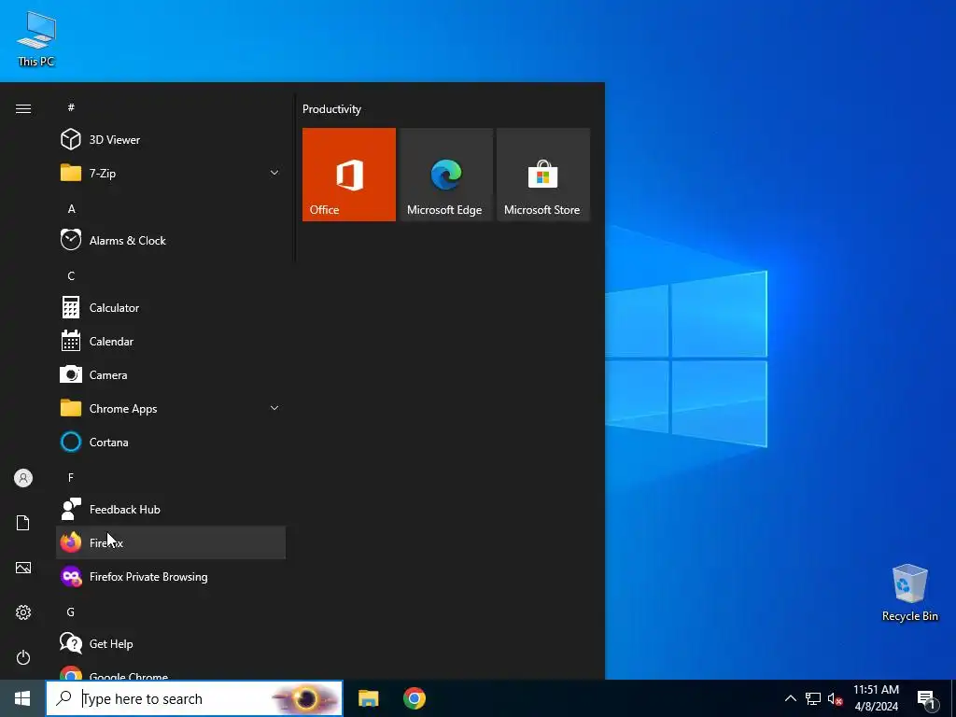Open 3D Viewer from the app list
956x717 pixels.
pos(171,140)
